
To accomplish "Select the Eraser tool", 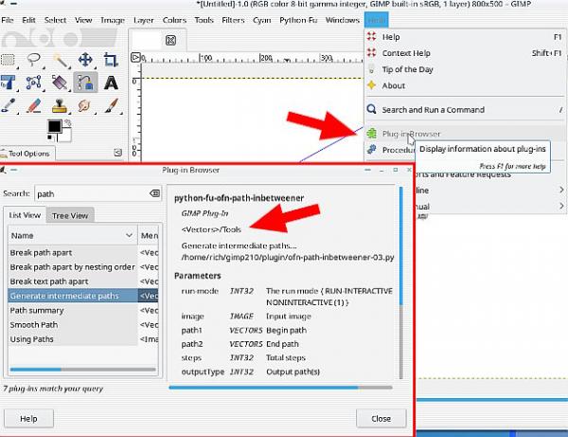I will coord(34,106).
